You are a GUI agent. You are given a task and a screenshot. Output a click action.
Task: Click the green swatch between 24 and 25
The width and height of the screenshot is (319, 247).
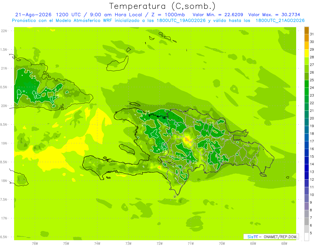point(307,84)
